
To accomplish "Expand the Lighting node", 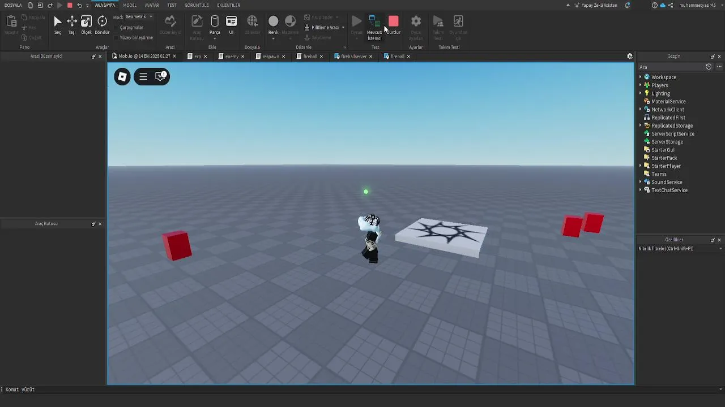I will (x=641, y=93).
